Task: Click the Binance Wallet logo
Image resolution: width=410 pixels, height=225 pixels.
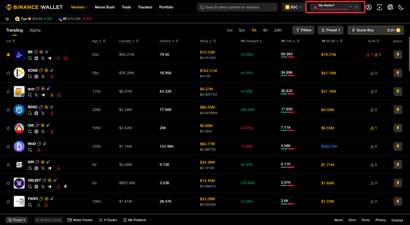Action: tap(34, 7)
